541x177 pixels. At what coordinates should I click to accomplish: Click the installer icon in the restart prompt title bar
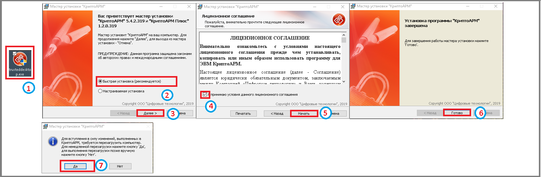(45, 126)
